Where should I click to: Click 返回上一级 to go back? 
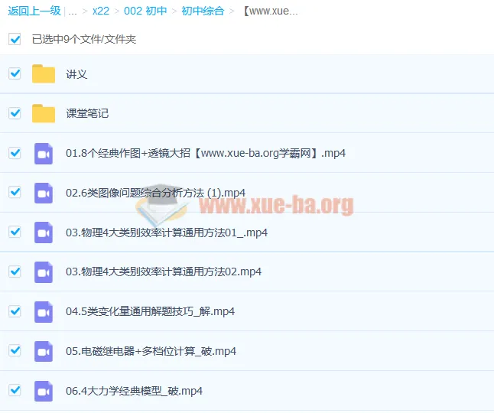tap(34, 11)
